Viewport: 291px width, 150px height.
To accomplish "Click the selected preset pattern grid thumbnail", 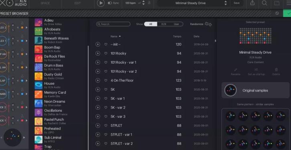I will [255, 36].
